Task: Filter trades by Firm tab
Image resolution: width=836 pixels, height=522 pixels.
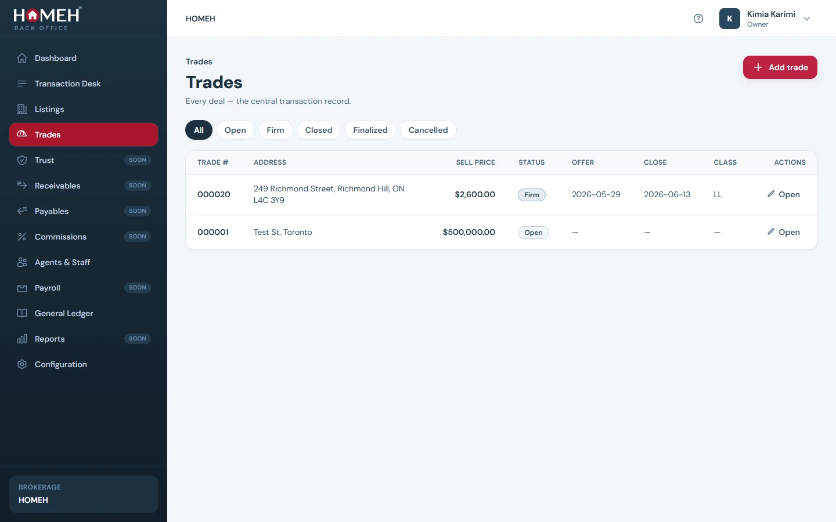Action: tap(276, 130)
